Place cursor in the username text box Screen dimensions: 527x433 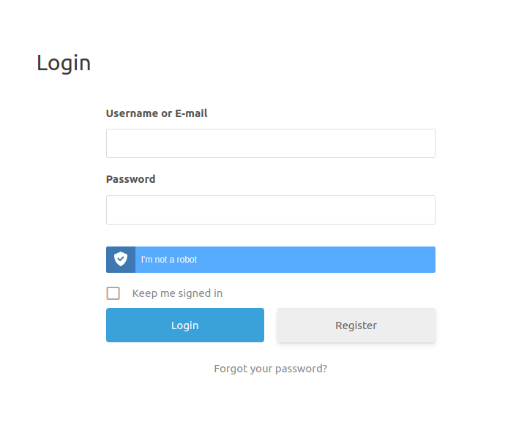pyautogui.click(x=271, y=143)
